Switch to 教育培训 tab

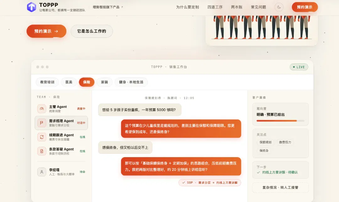(47, 82)
